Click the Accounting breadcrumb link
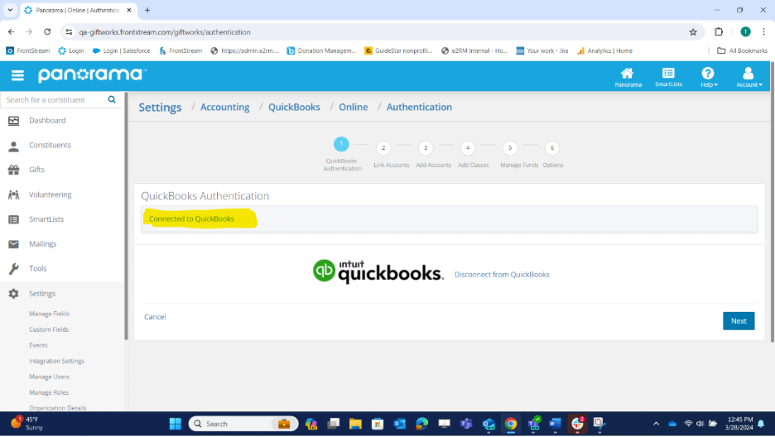Image resolution: width=775 pixels, height=437 pixels. coord(225,107)
